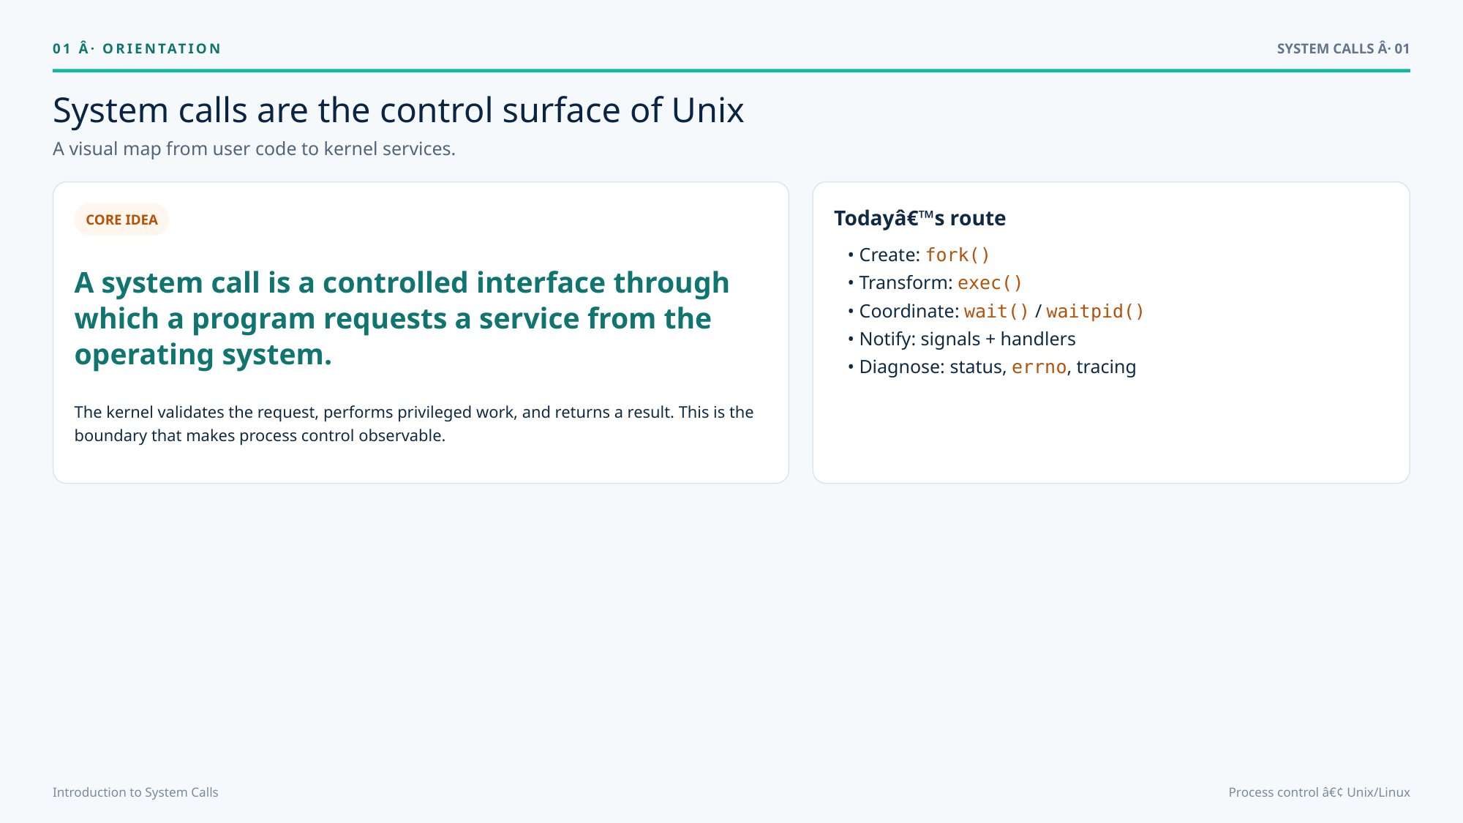The width and height of the screenshot is (1463, 823).
Task: Click the wait() code text
Action: click(x=996, y=311)
